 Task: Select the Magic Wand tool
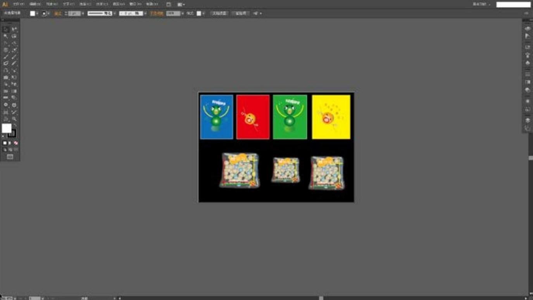click(x=6, y=36)
